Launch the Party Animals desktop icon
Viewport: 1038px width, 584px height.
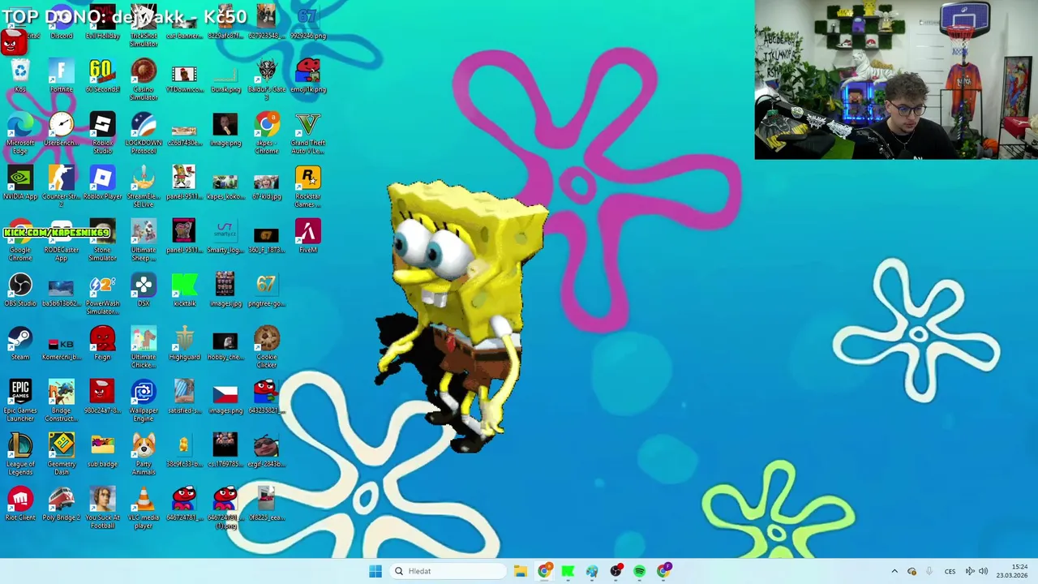coord(144,454)
